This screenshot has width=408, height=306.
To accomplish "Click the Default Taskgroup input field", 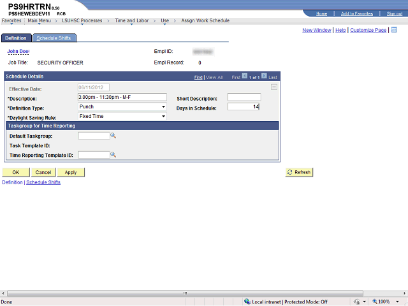I will pyautogui.click(x=94, y=136).
